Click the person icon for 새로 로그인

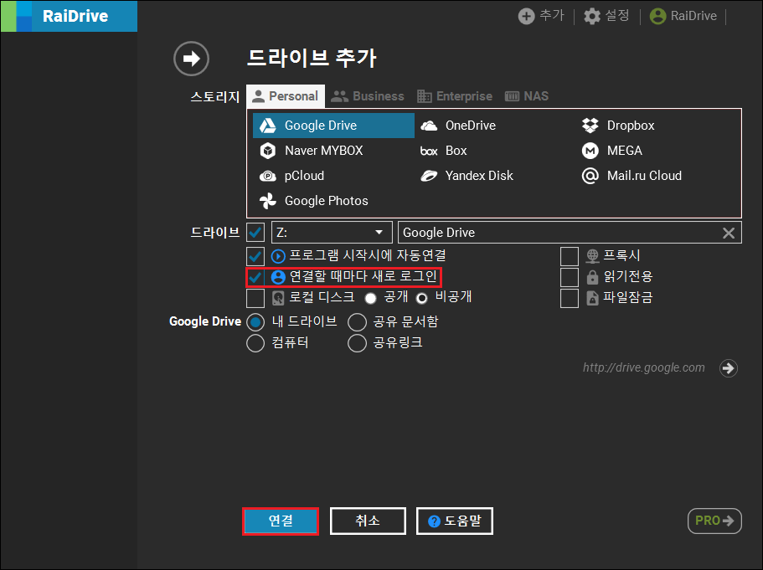(278, 277)
